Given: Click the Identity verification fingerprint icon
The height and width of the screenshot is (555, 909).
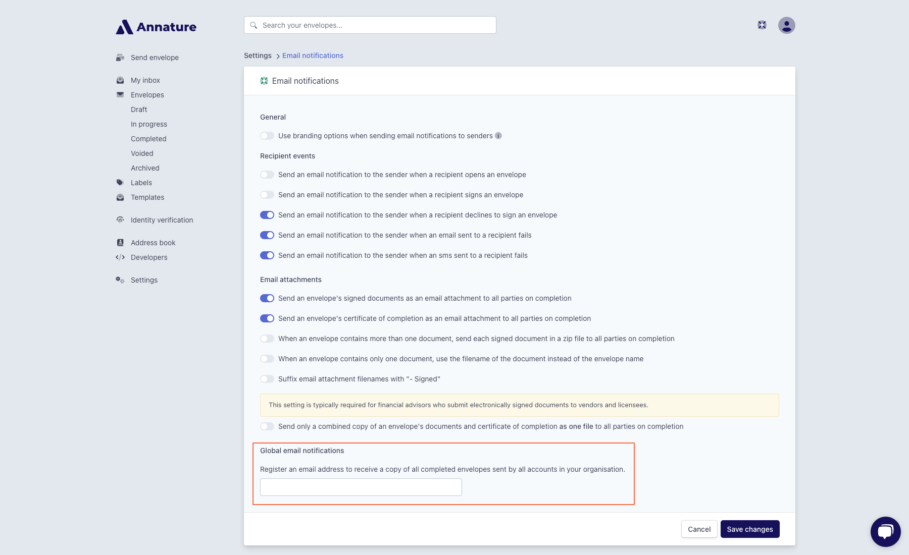Looking at the screenshot, I should 120,220.
